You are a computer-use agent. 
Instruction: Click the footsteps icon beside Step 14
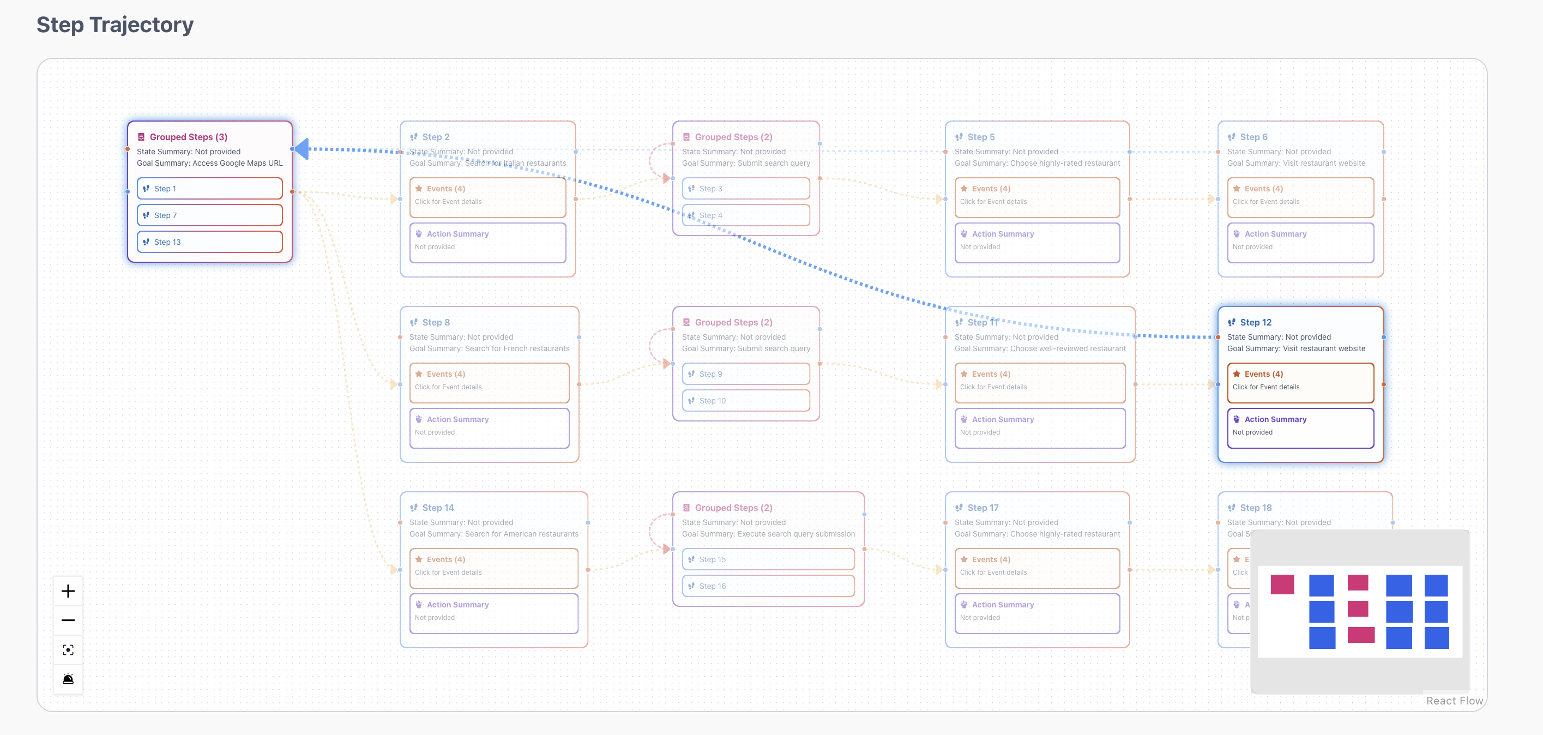414,508
